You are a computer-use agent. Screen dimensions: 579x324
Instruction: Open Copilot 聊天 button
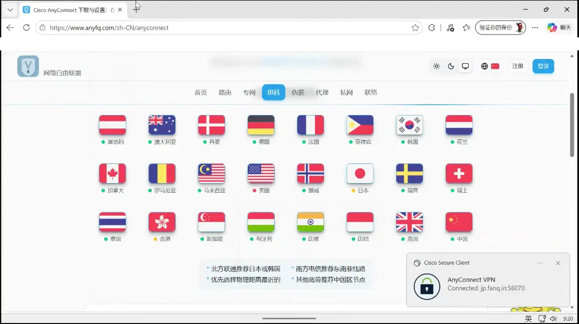(x=559, y=28)
